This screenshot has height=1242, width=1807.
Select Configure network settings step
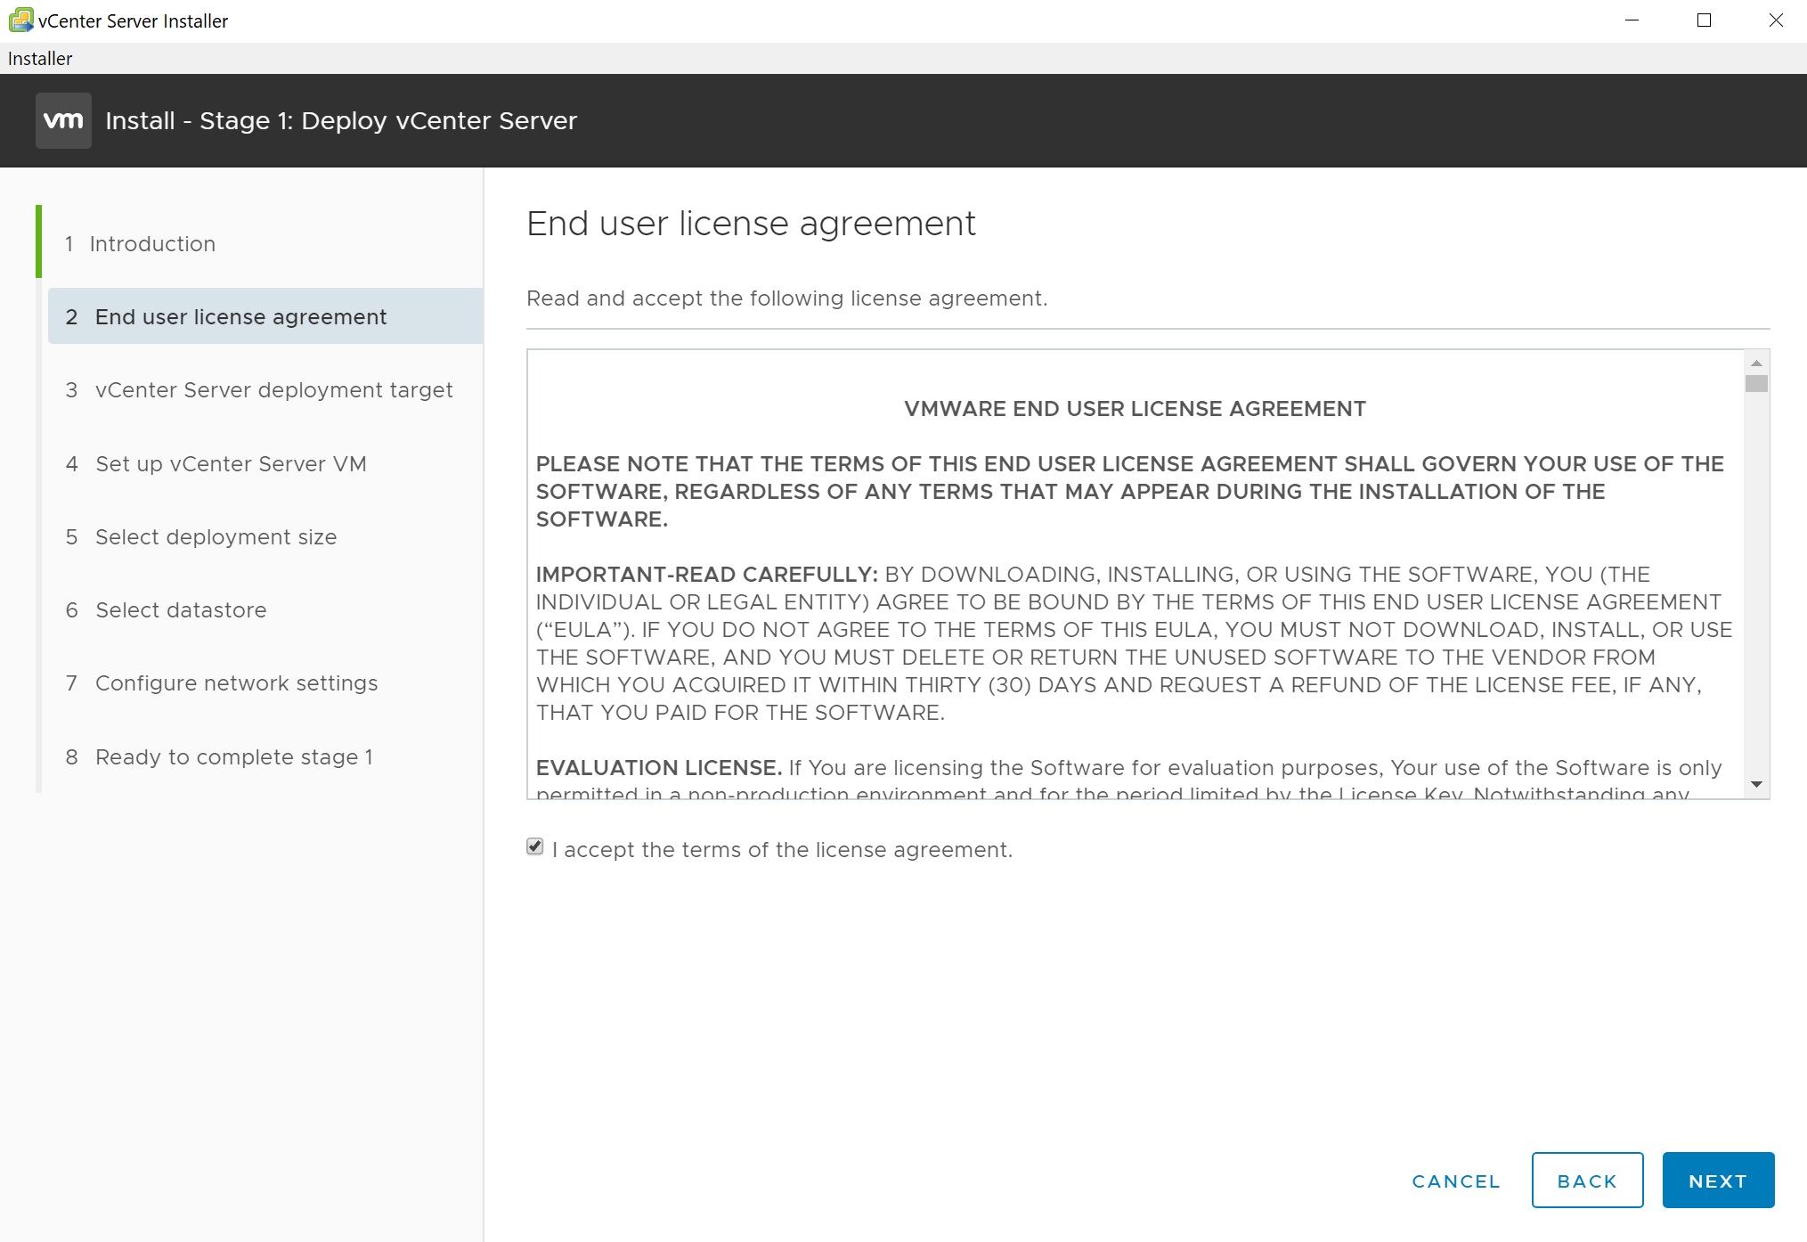point(236,683)
